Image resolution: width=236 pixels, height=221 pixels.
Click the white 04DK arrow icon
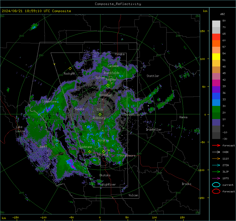click(x=216, y=152)
